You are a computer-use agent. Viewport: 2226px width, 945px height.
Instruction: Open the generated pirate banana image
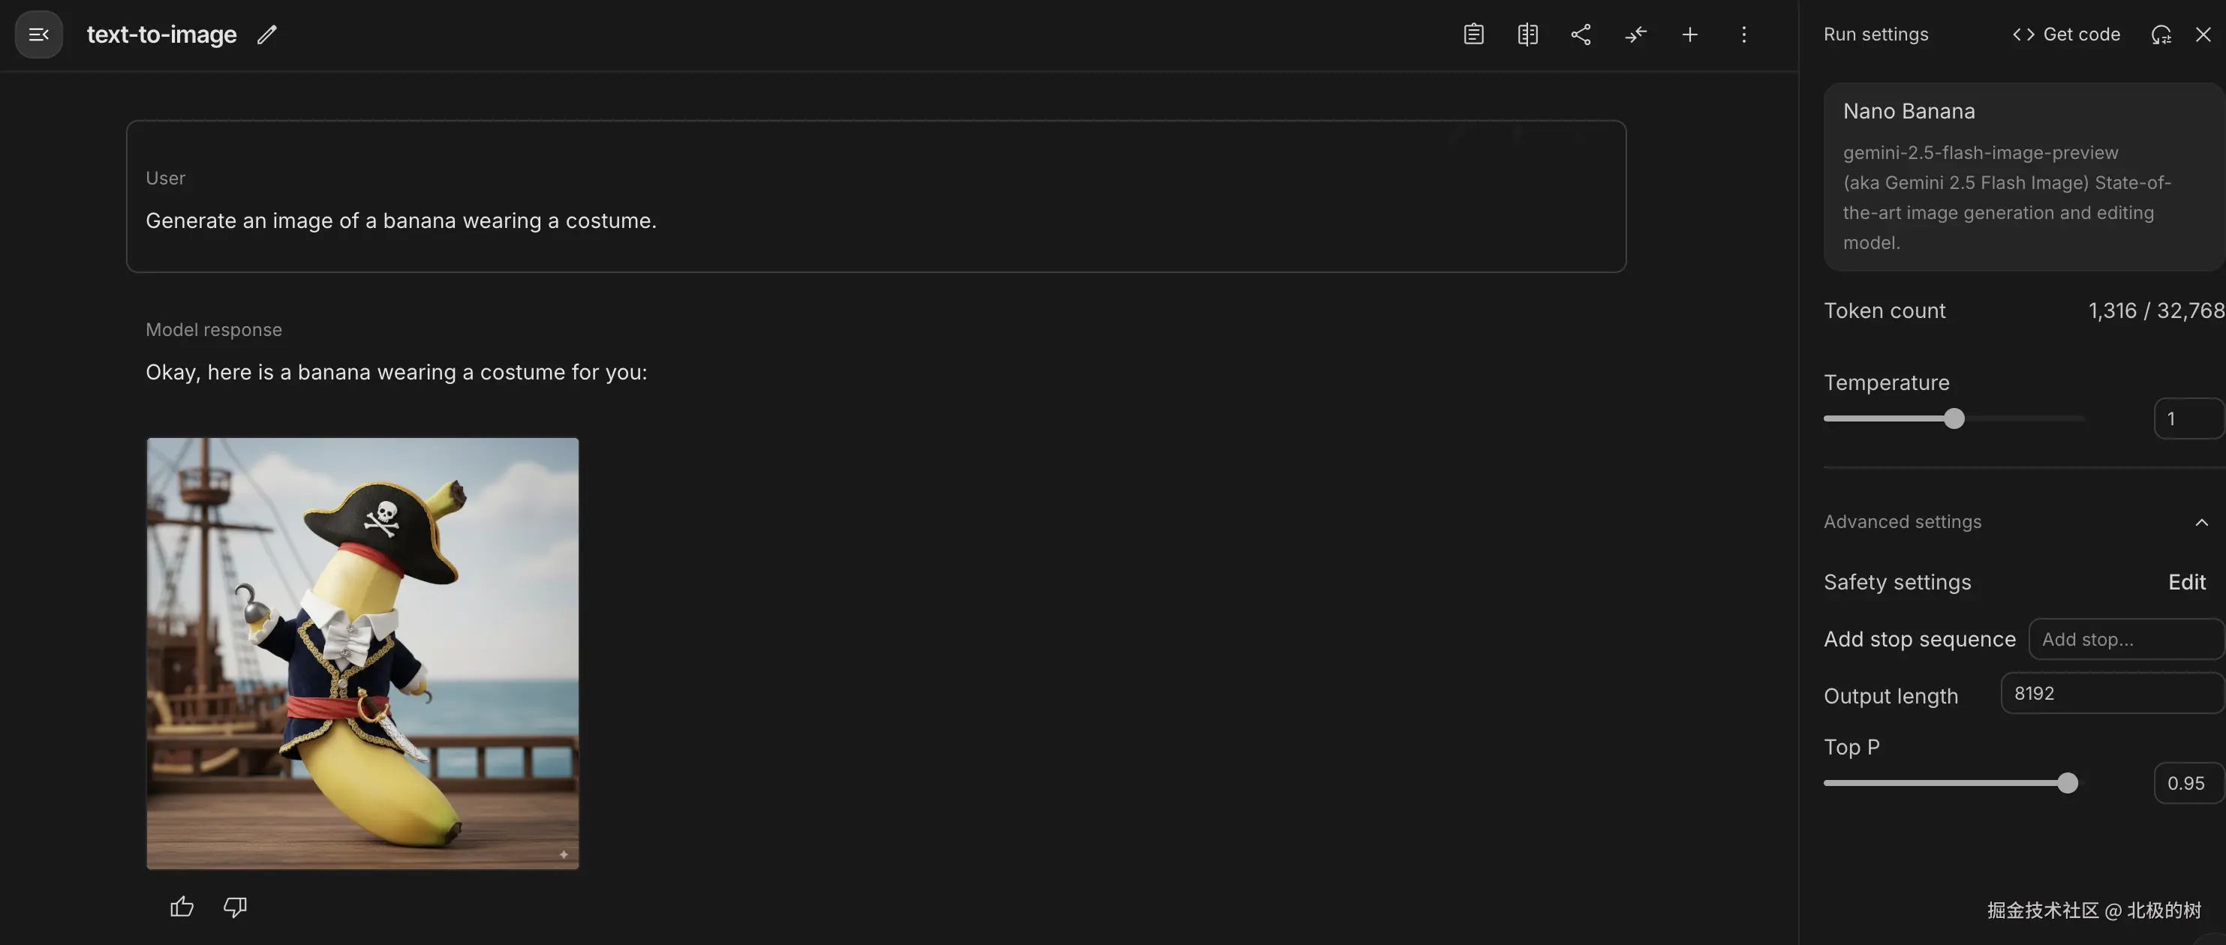(362, 653)
